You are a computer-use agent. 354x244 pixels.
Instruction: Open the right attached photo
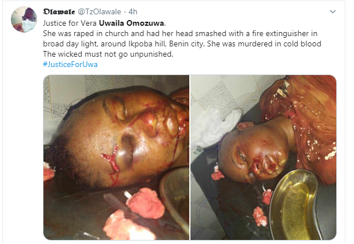click(264, 158)
